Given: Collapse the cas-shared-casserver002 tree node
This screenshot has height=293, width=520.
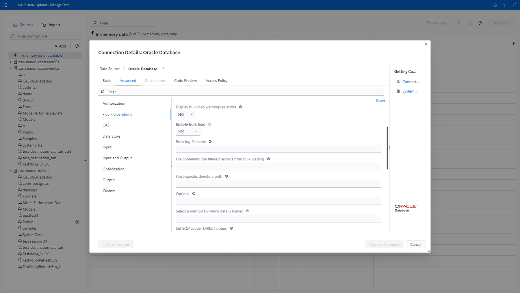Looking at the screenshot, I should pyautogui.click(x=11, y=68).
